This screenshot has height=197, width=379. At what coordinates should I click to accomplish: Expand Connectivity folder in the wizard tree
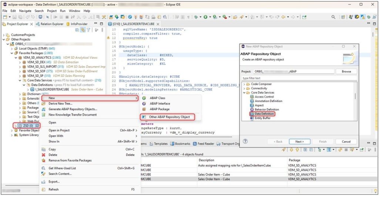[244, 89]
